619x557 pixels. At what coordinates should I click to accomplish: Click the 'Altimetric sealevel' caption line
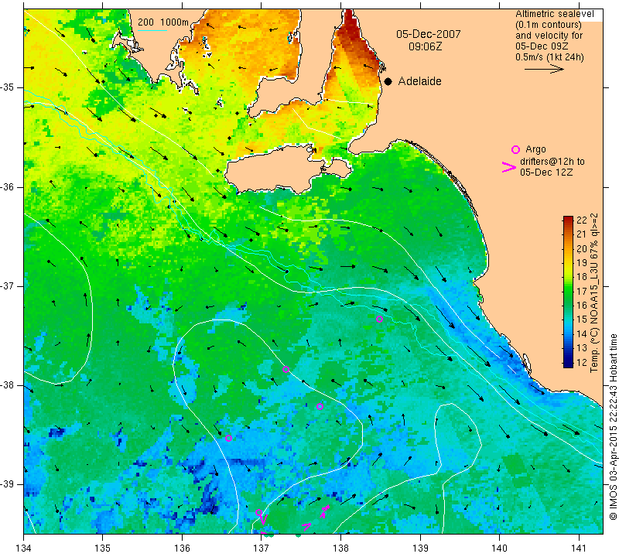coord(555,14)
